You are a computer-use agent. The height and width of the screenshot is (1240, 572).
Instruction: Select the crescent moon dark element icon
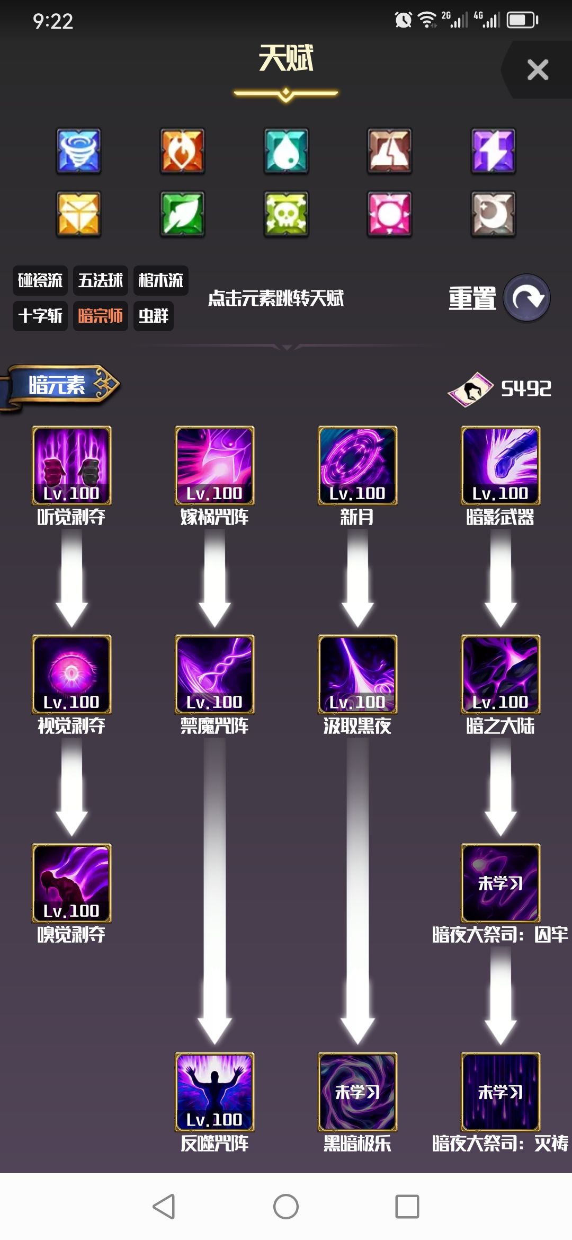[x=493, y=214]
